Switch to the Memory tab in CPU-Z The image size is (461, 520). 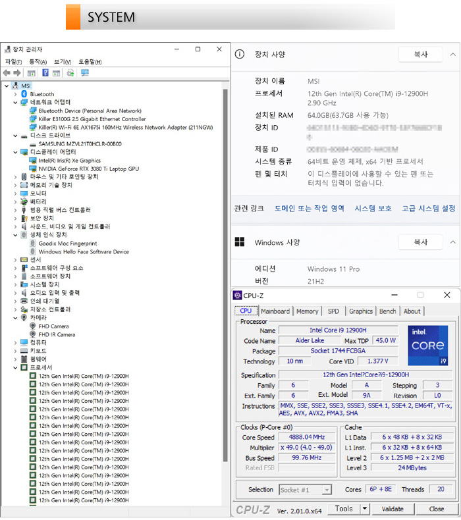coord(308,311)
